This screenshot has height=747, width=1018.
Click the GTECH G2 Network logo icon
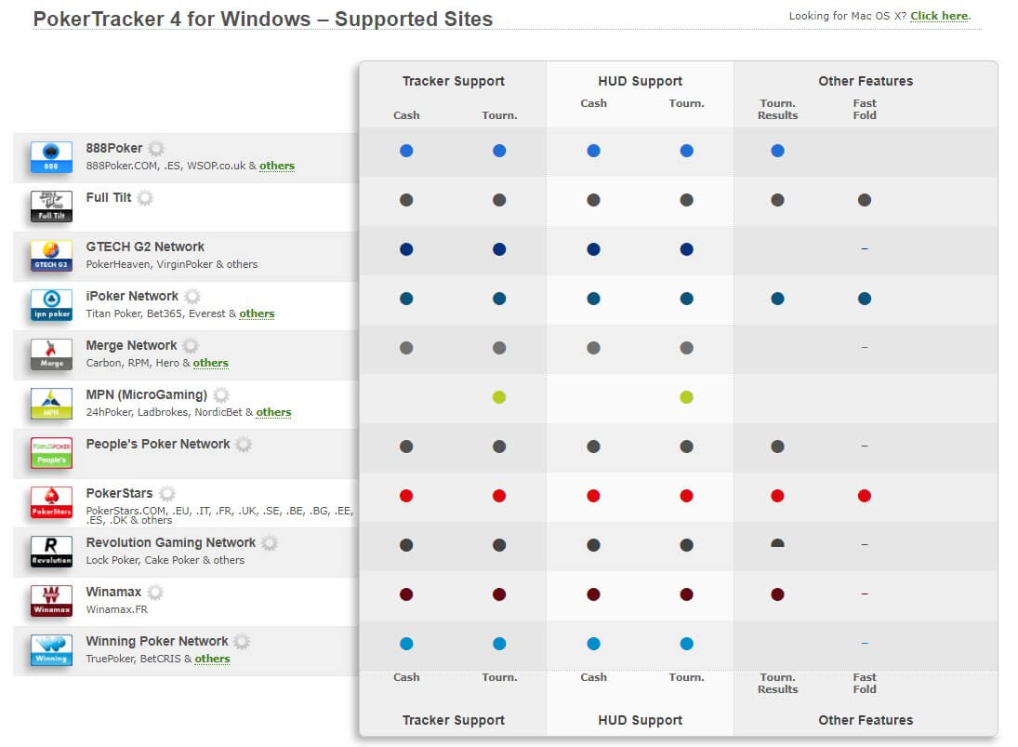pyautogui.click(x=51, y=256)
